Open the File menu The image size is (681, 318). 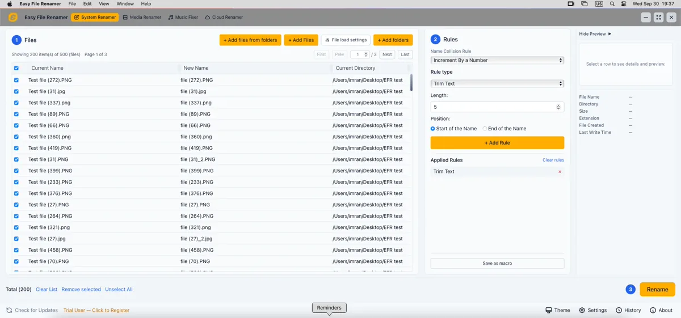(x=72, y=4)
